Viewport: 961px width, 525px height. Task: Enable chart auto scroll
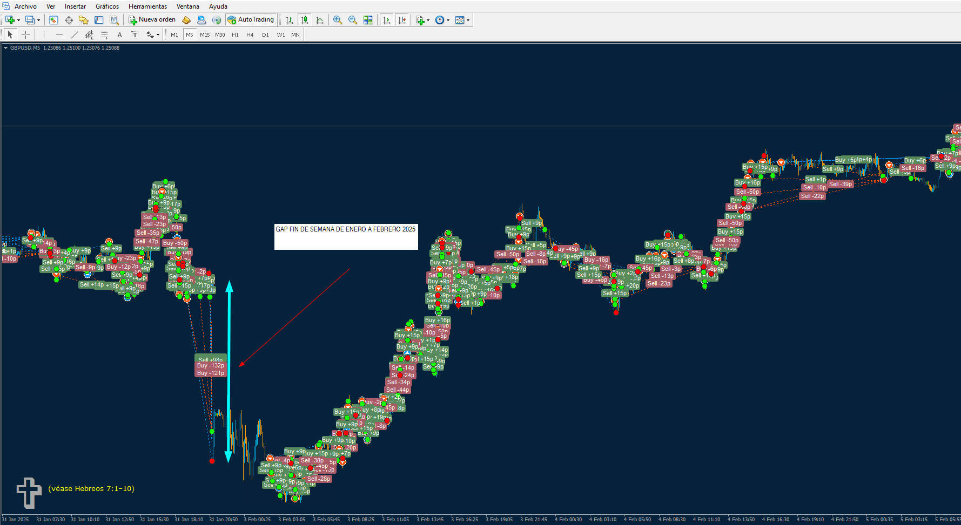pyautogui.click(x=387, y=20)
